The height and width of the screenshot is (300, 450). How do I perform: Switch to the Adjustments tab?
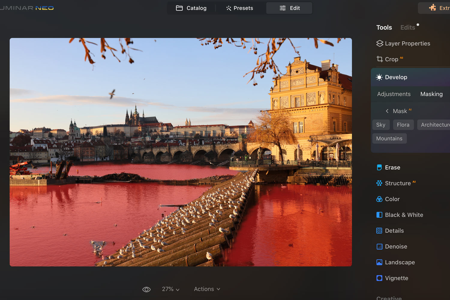click(x=394, y=94)
